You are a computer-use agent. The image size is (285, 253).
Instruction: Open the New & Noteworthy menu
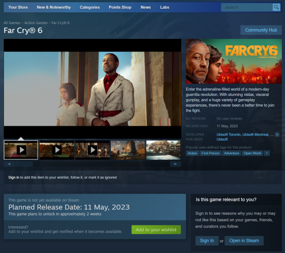coord(53,7)
